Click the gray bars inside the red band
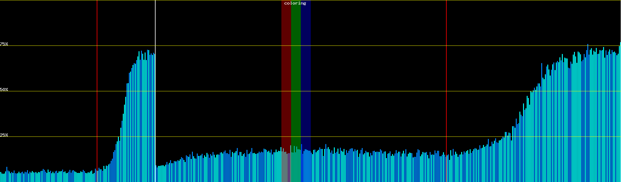Screen dimensions: 621x182 (x=286, y=167)
